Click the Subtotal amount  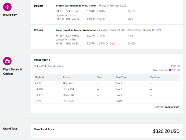click(x=172, y=107)
